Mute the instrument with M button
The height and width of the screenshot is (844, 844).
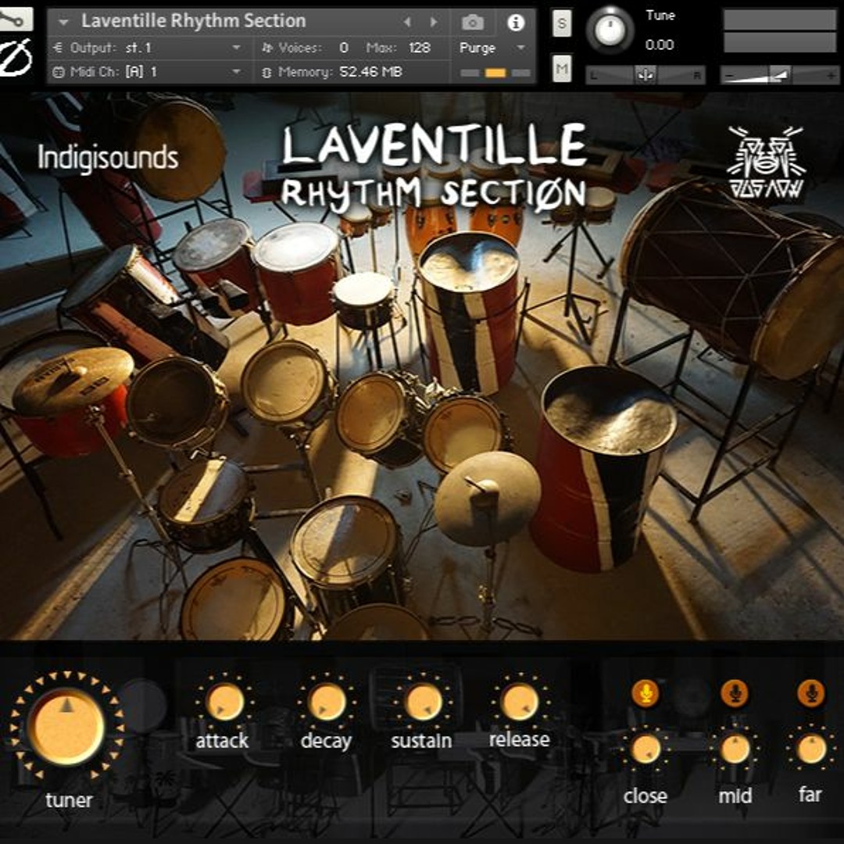point(561,69)
